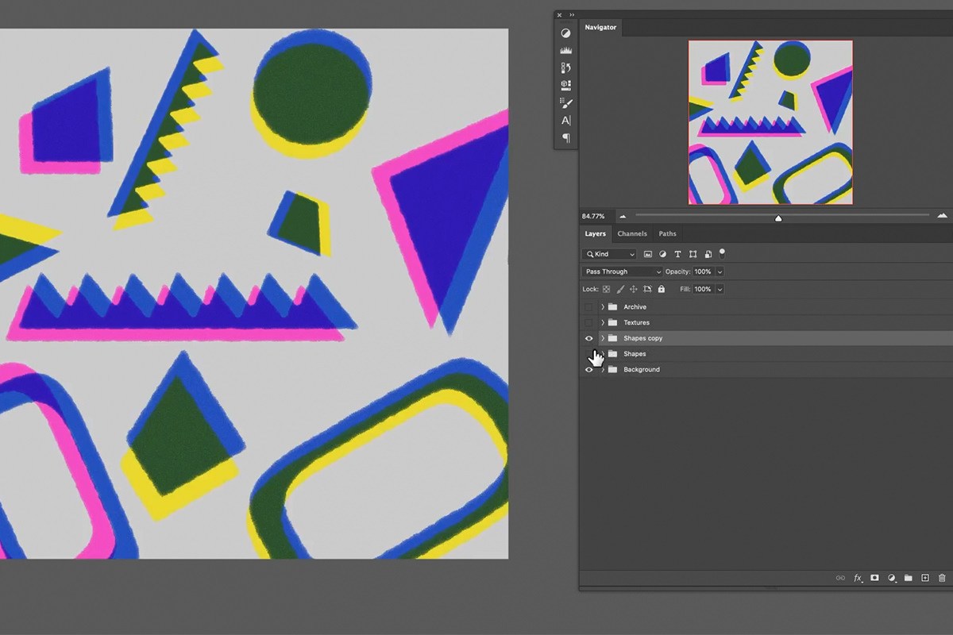Viewport: 953px width, 635px height.
Task: Expand the Archive group
Action: (603, 307)
